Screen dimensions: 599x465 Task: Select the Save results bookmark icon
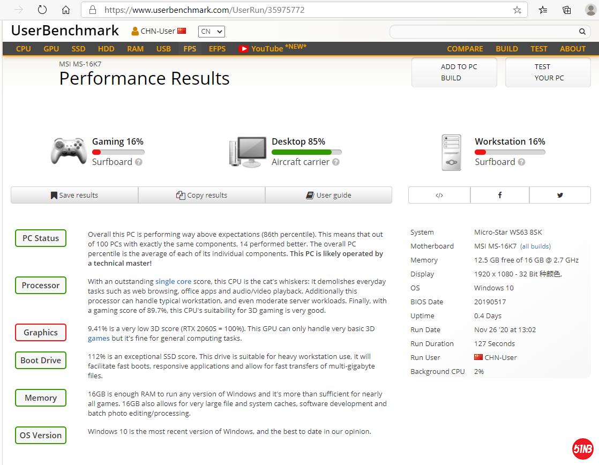tap(53, 195)
